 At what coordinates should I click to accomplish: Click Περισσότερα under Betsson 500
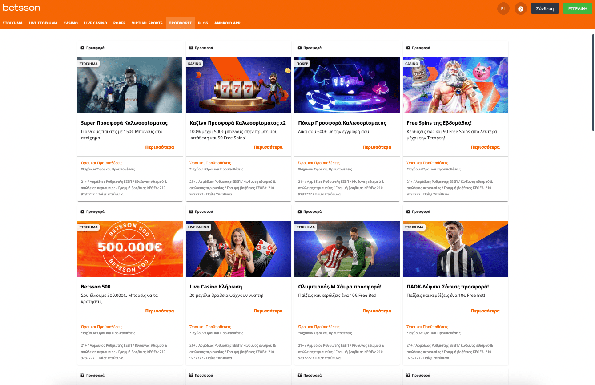160,311
